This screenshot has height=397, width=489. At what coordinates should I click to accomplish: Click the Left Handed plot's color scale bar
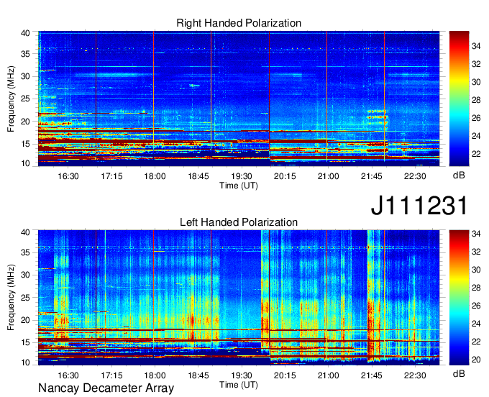[x=459, y=298]
